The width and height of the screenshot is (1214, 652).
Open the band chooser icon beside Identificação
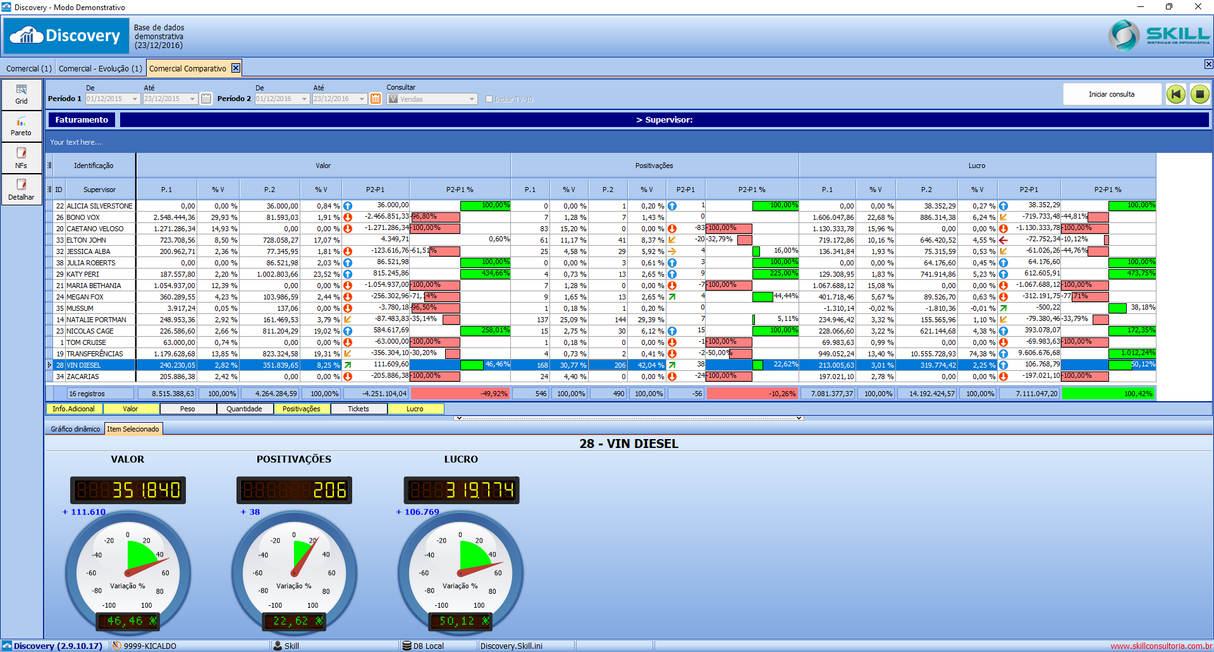click(49, 166)
